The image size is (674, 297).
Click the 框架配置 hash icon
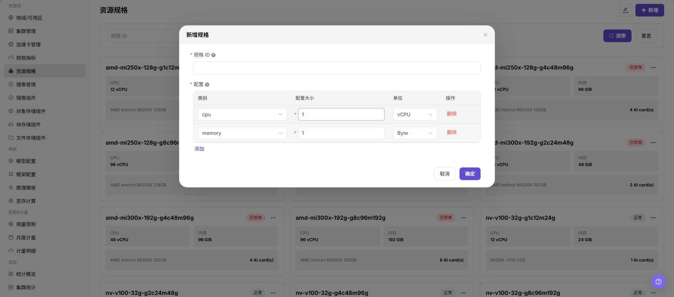click(11, 174)
